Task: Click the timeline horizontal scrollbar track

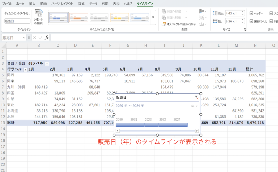Action: [157, 131]
